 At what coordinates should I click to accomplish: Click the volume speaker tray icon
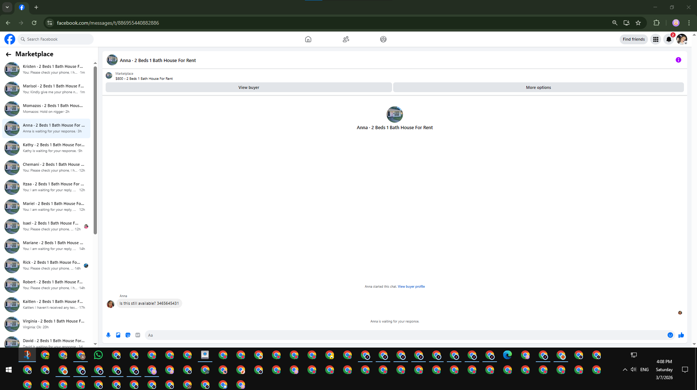(x=633, y=370)
